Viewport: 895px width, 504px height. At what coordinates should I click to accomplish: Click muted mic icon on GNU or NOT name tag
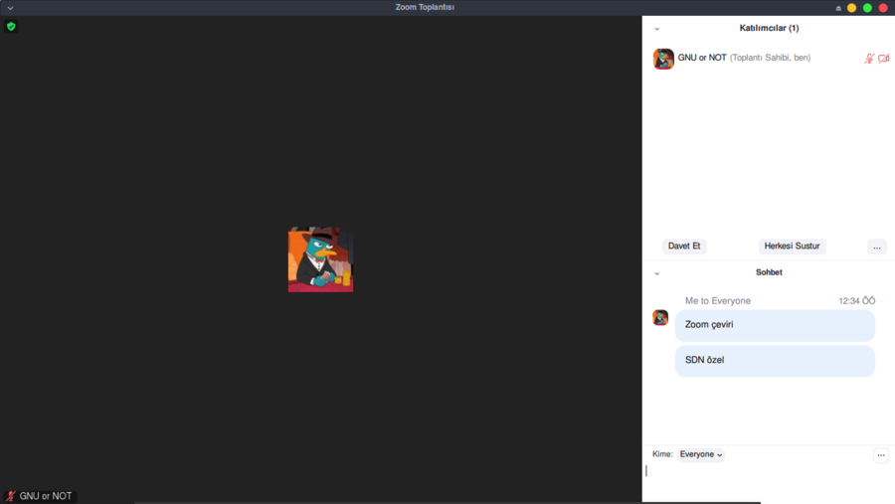point(11,496)
